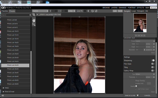Open the Favorites tab

(5, 11)
